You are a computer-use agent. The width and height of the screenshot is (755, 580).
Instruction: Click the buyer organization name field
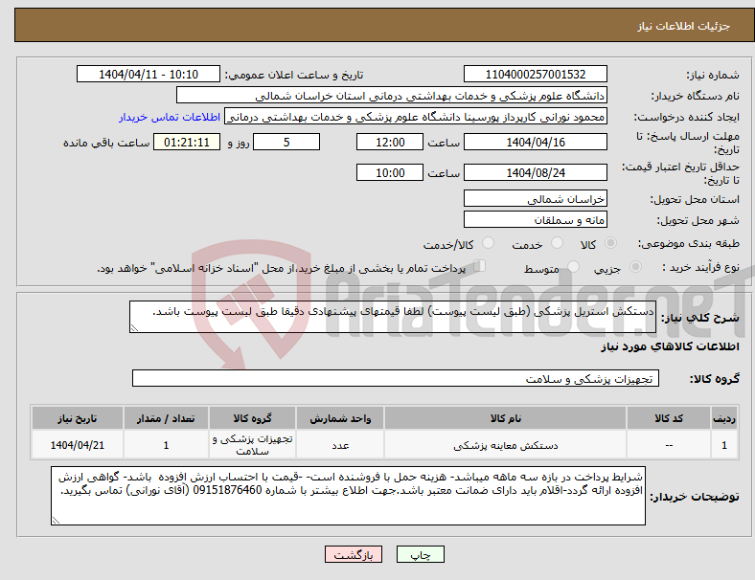coord(392,95)
